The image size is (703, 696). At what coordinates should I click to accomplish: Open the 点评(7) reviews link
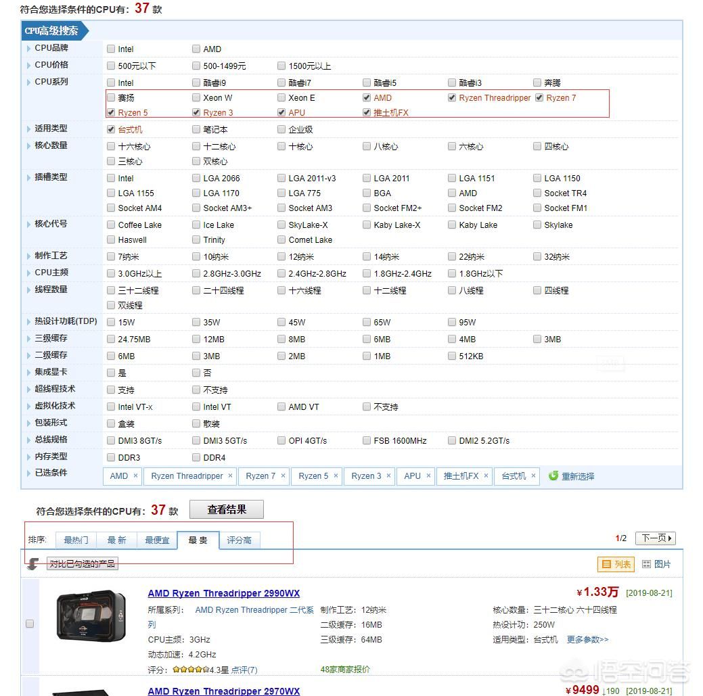pyautogui.click(x=244, y=670)
